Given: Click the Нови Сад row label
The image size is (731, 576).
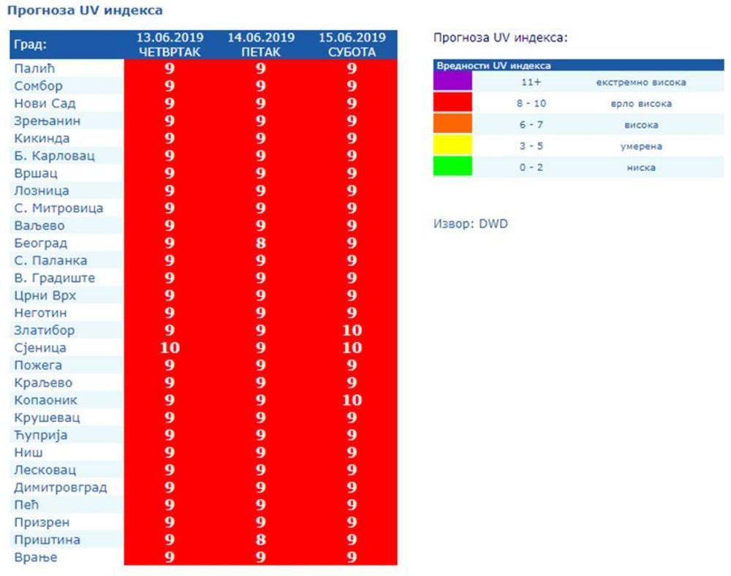Looking at the screenshot, I should click(45, 104).
